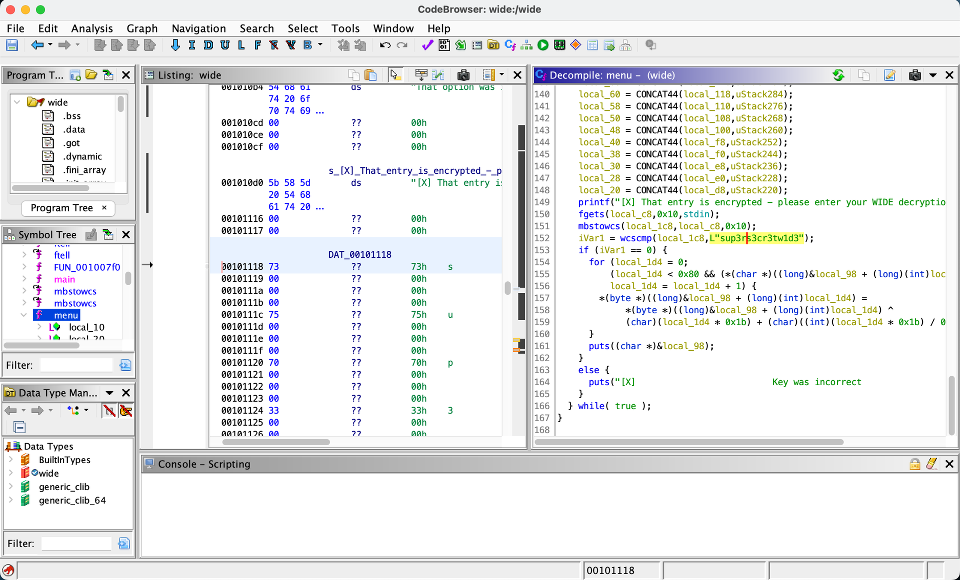Toggle navigation direction with the blue down arrow
Image resolution: width=960 pixels, height=580 pixels.
(x=175, y=45)
